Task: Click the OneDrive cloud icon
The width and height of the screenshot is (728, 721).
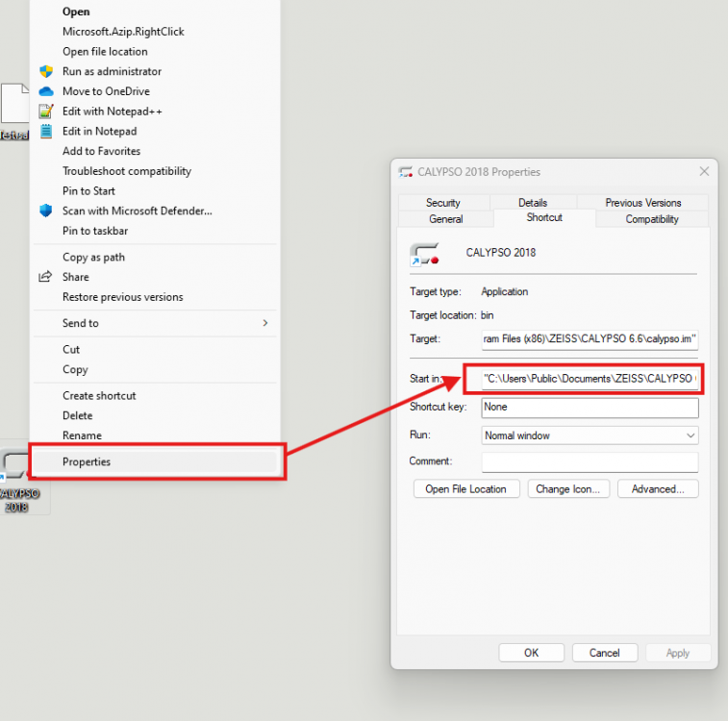Action: (46, 91)
